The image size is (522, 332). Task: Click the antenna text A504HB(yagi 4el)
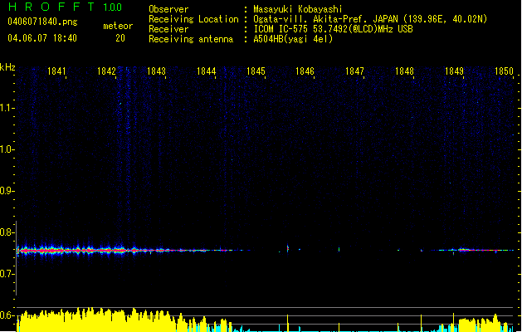(293, 39)
